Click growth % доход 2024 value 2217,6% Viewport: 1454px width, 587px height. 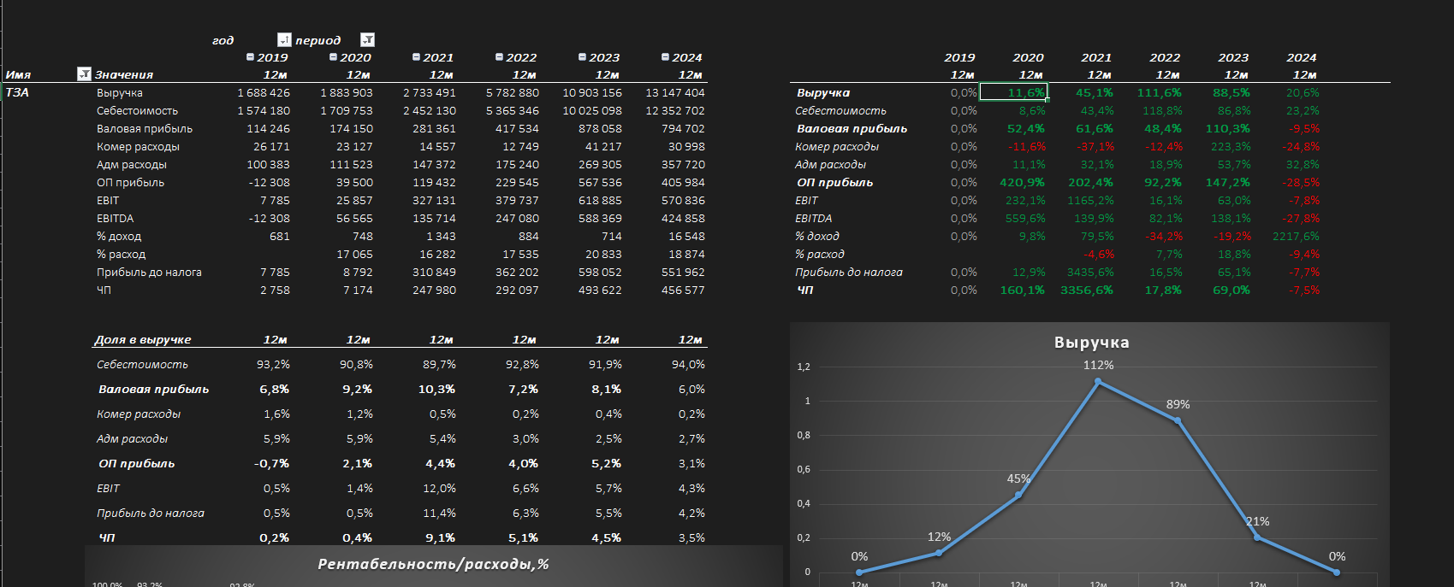pos(1296,236)
